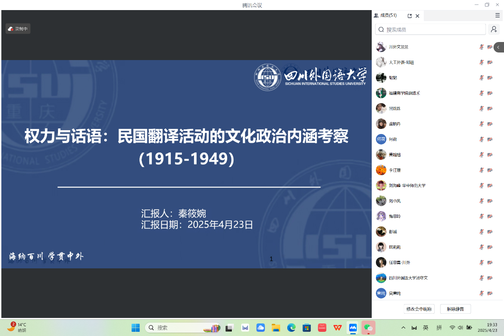Select the 成员(51) tab
This screenshot has width=504, height=336.
[386, 16]
